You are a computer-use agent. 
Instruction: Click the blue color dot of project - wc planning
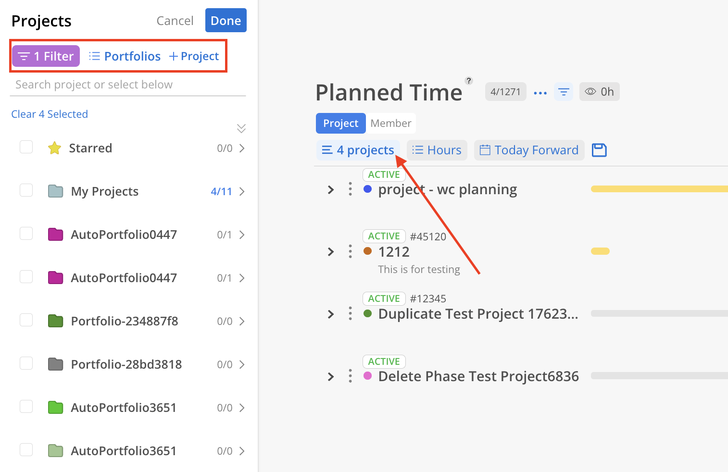coord(368,189)
